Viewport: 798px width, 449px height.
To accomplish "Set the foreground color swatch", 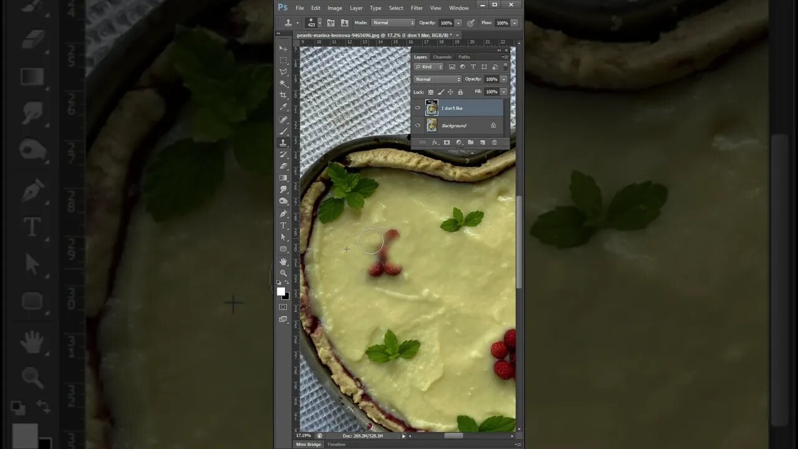I will coord(281,291).
